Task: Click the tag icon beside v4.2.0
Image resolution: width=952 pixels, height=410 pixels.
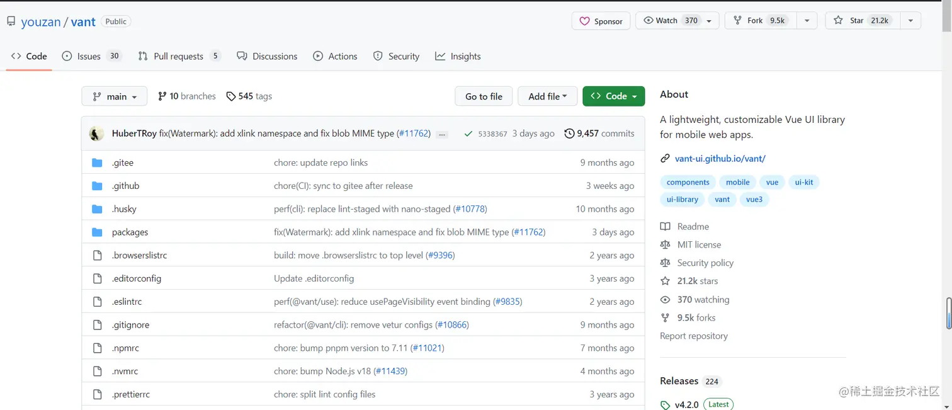Action: tap(665, 405)
